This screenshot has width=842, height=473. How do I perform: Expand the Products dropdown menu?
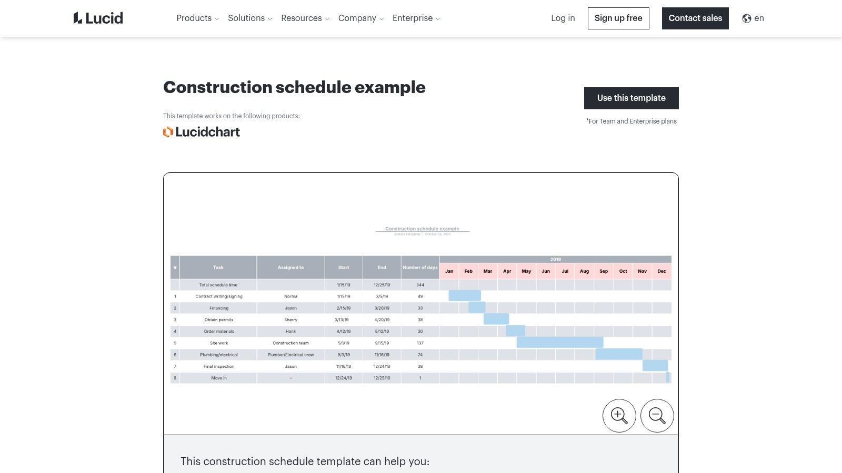point(197,18)
